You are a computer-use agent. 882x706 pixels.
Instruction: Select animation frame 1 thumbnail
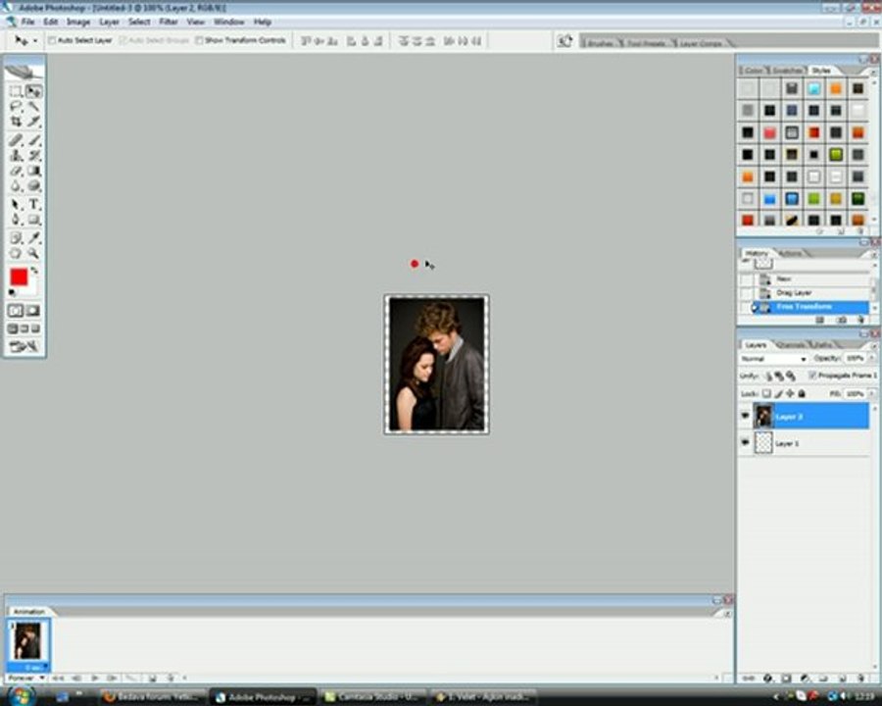(28, 640)
